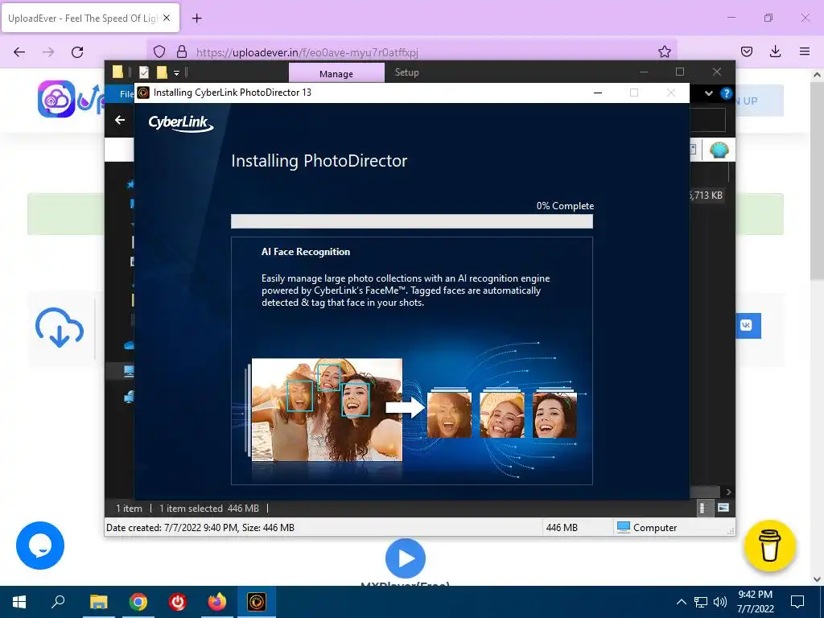Viewport: 824px width, 618px height.
Task: Open taskbar search magnifier
Action: (x=58, y=602)
